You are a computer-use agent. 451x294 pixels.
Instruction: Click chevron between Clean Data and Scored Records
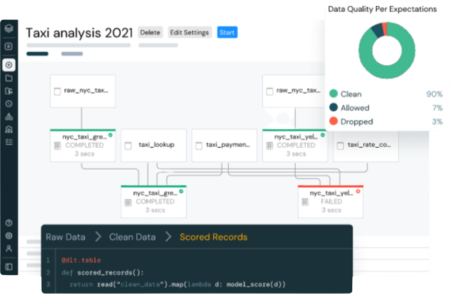click(168, 237)
